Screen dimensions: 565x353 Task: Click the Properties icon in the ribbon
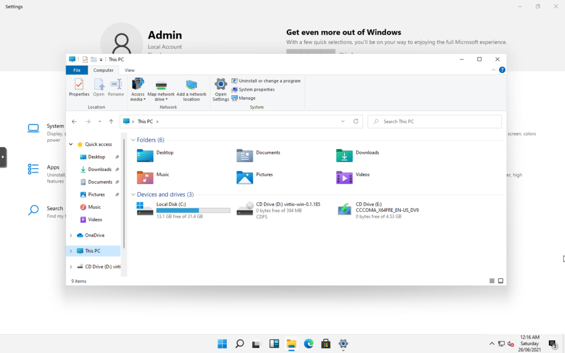pos(79,88)
